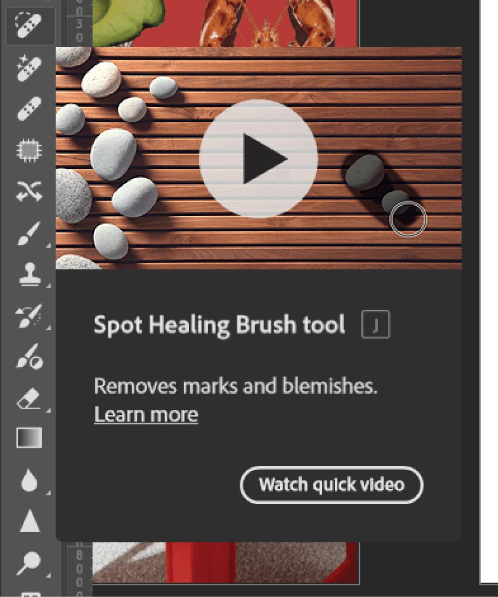This screenshot has height=597, width=498.
Task: Select the Remove tool with sparkles
Action: coord(29,68)
